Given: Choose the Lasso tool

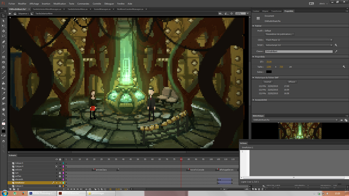Looking at the screenshot, I should tap(4, 36).
